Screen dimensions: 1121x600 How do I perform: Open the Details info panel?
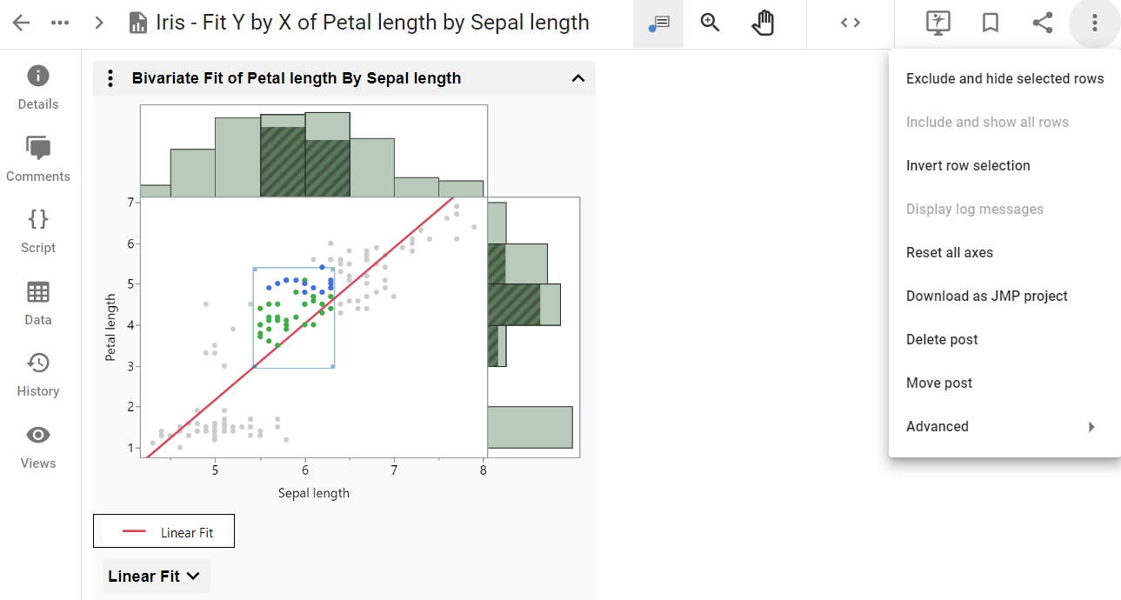tap(38, 87)
